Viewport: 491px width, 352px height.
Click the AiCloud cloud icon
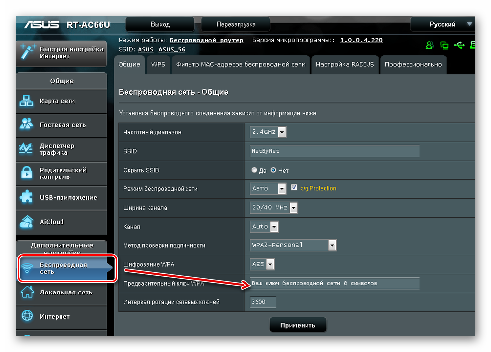(x=26, y=222)
